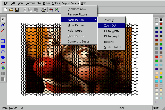Click the Cut scissors icon
Screen dimensions: 165x110
(25, 10)
